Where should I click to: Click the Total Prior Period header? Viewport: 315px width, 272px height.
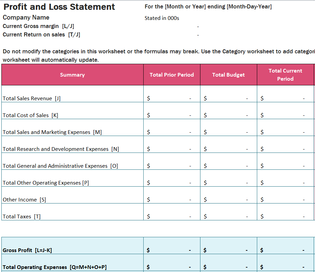(172, 75)
